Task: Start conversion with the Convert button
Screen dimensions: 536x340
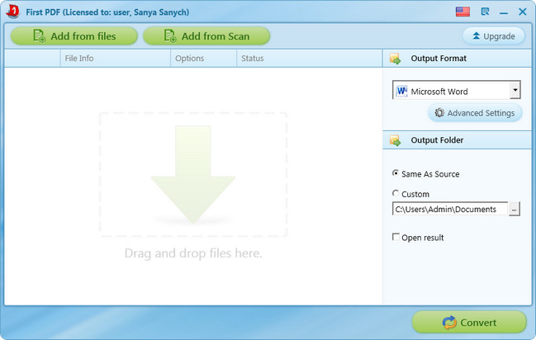Action: point(469,322)
